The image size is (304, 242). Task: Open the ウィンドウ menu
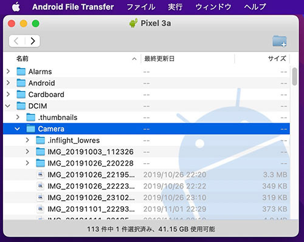point(213,7)
